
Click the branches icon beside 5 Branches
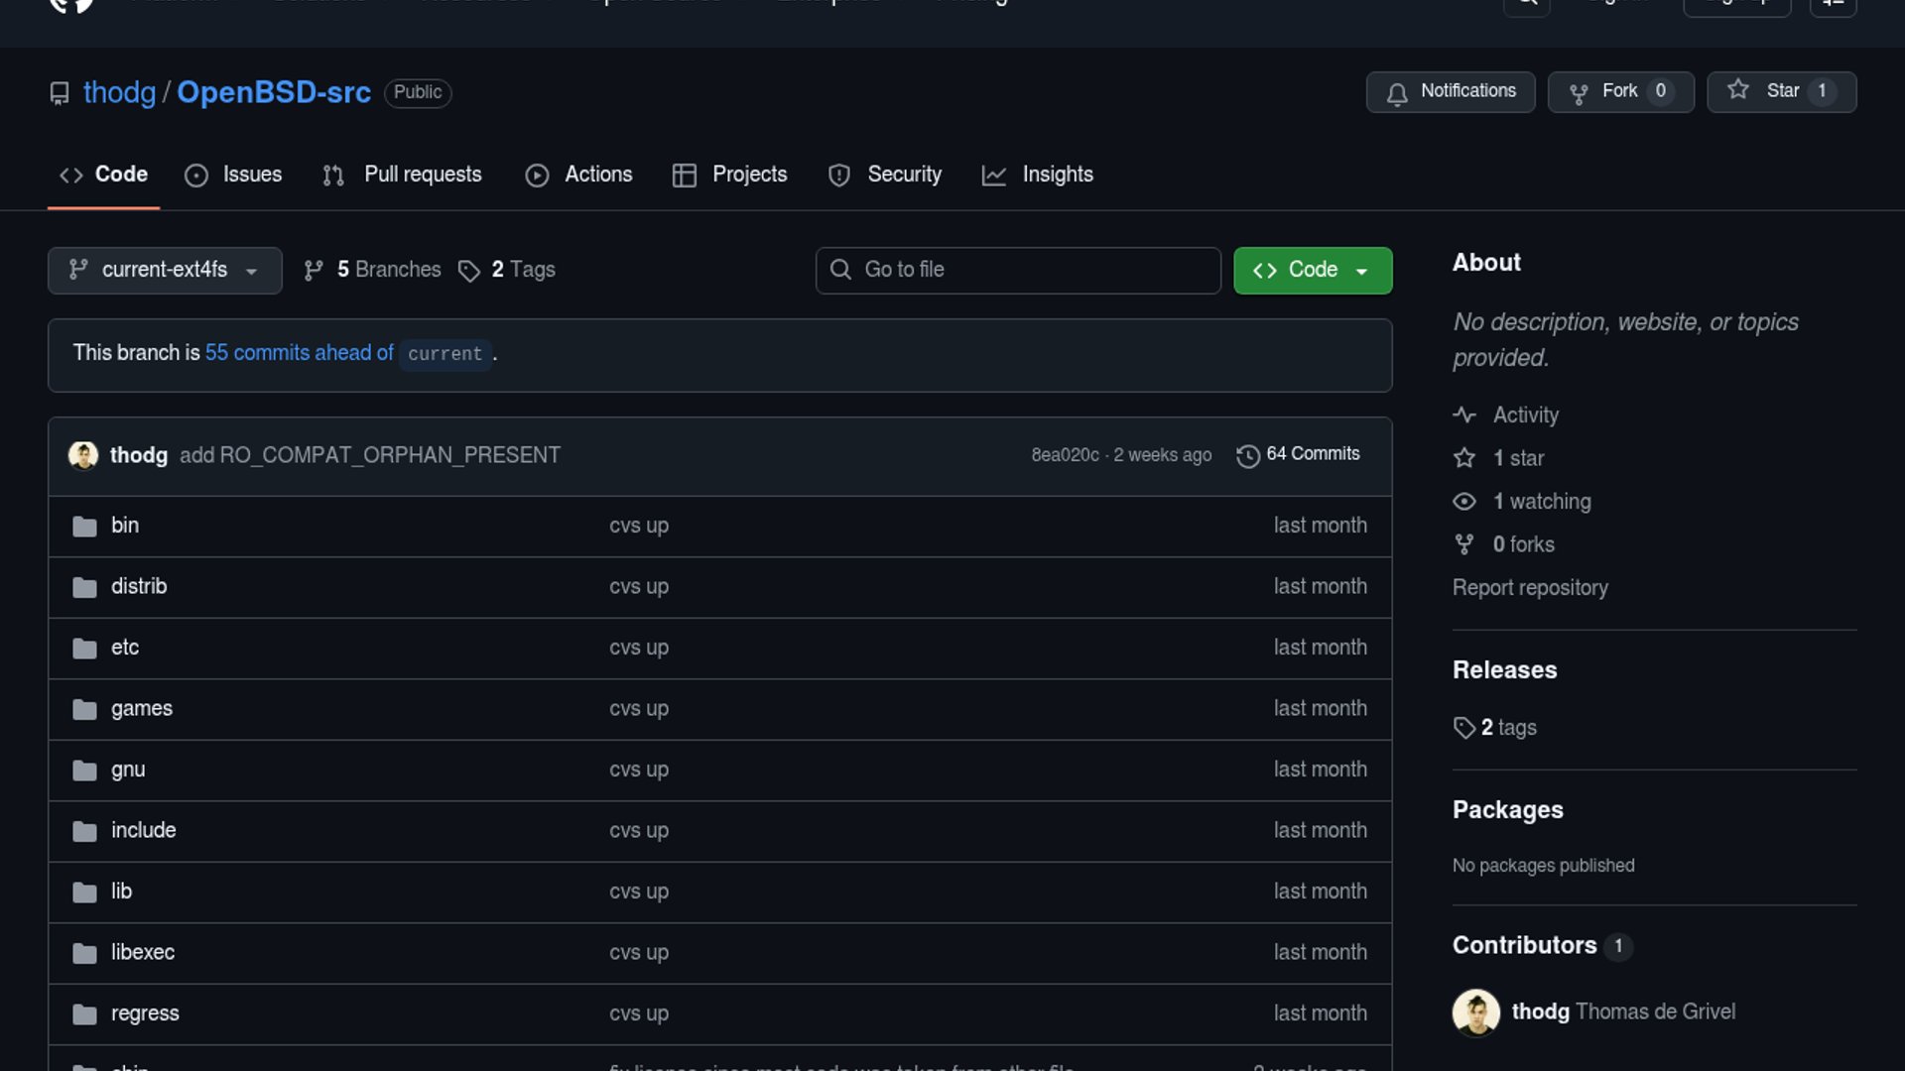coord(314,271)
